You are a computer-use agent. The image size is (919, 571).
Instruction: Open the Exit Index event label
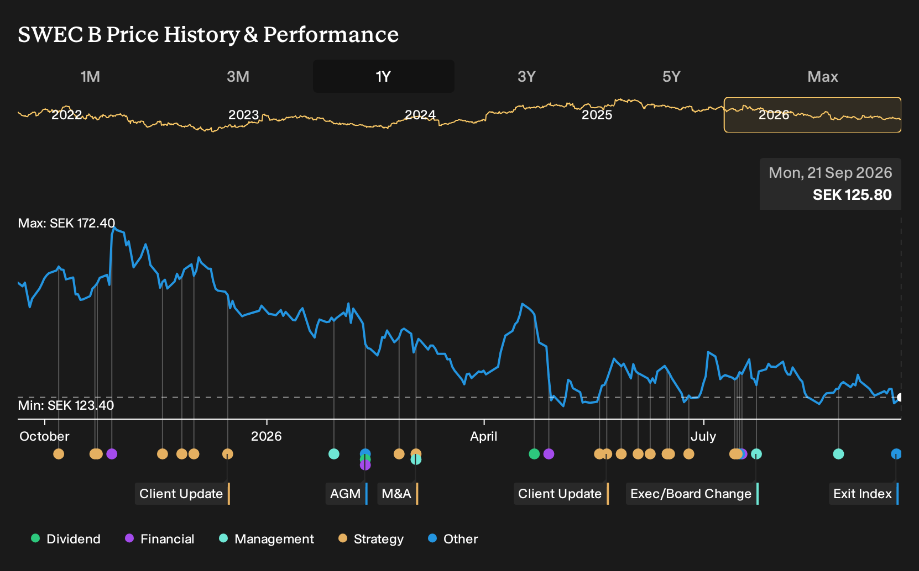(x=863, y=494)
